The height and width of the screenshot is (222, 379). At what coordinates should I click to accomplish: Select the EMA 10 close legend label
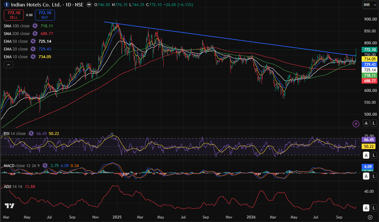(16, 57)
